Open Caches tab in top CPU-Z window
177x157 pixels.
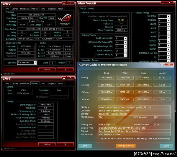point(15,9)
